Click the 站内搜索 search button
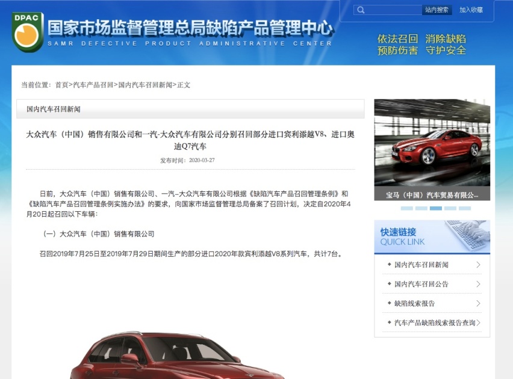This screenshot has height=379, width=513. point(437,10)
